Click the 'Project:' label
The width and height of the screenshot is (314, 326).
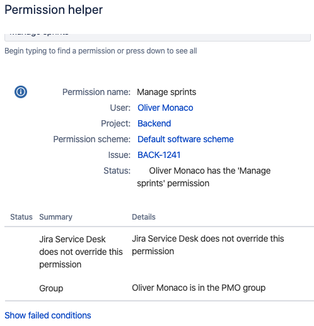[x=115, y=123]
